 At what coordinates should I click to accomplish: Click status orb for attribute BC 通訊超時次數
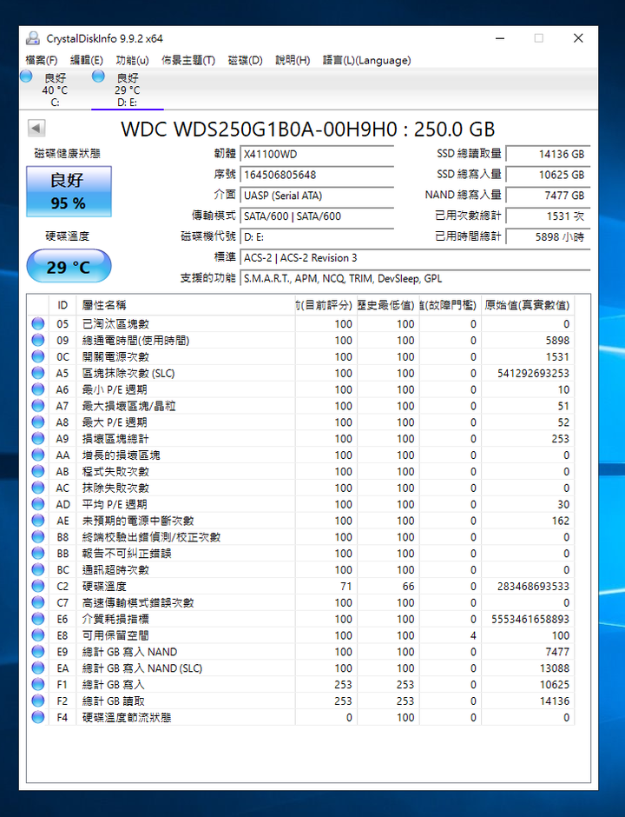tap(38, 570)
